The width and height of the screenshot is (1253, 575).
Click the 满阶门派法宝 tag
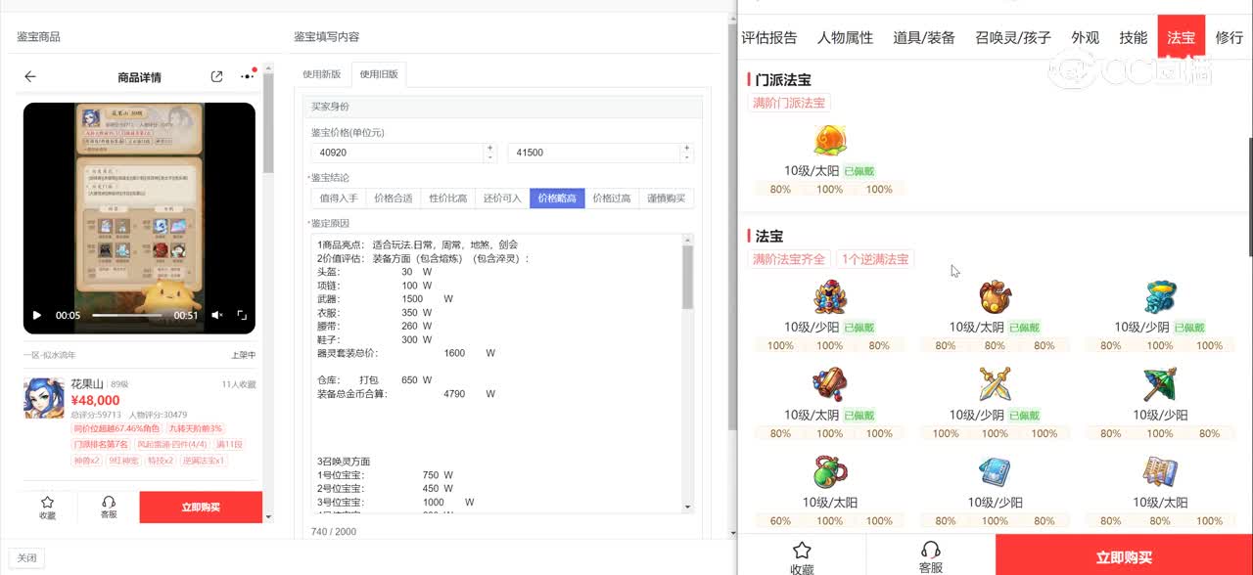(789, 103)
